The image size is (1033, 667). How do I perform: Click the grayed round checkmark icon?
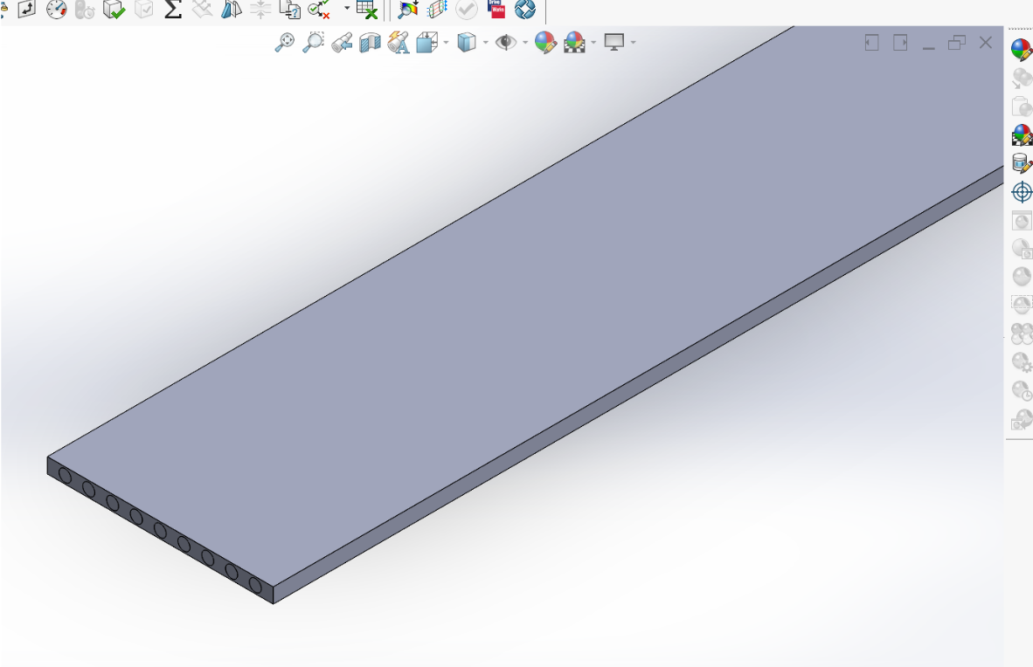click(467, 10)
